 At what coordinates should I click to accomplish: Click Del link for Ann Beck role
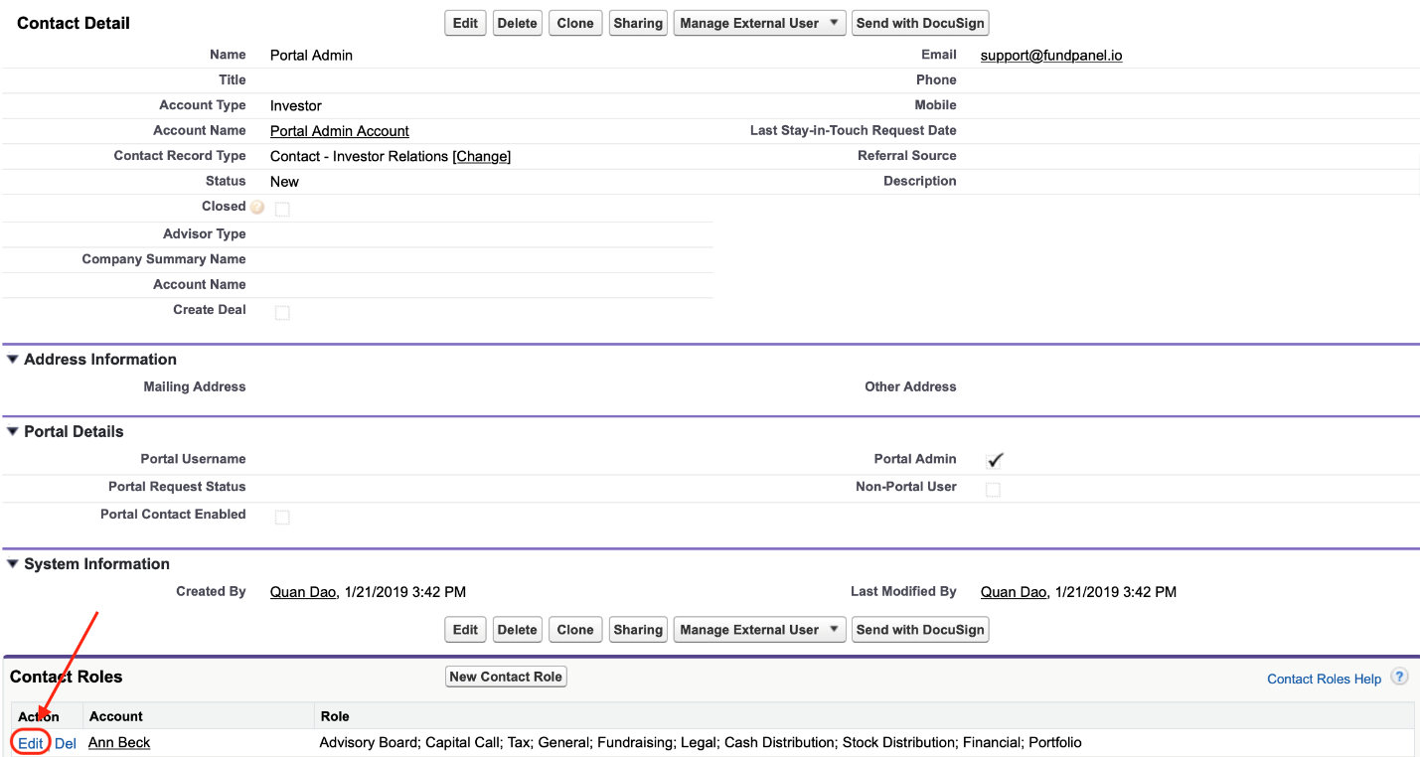point(66,743)
